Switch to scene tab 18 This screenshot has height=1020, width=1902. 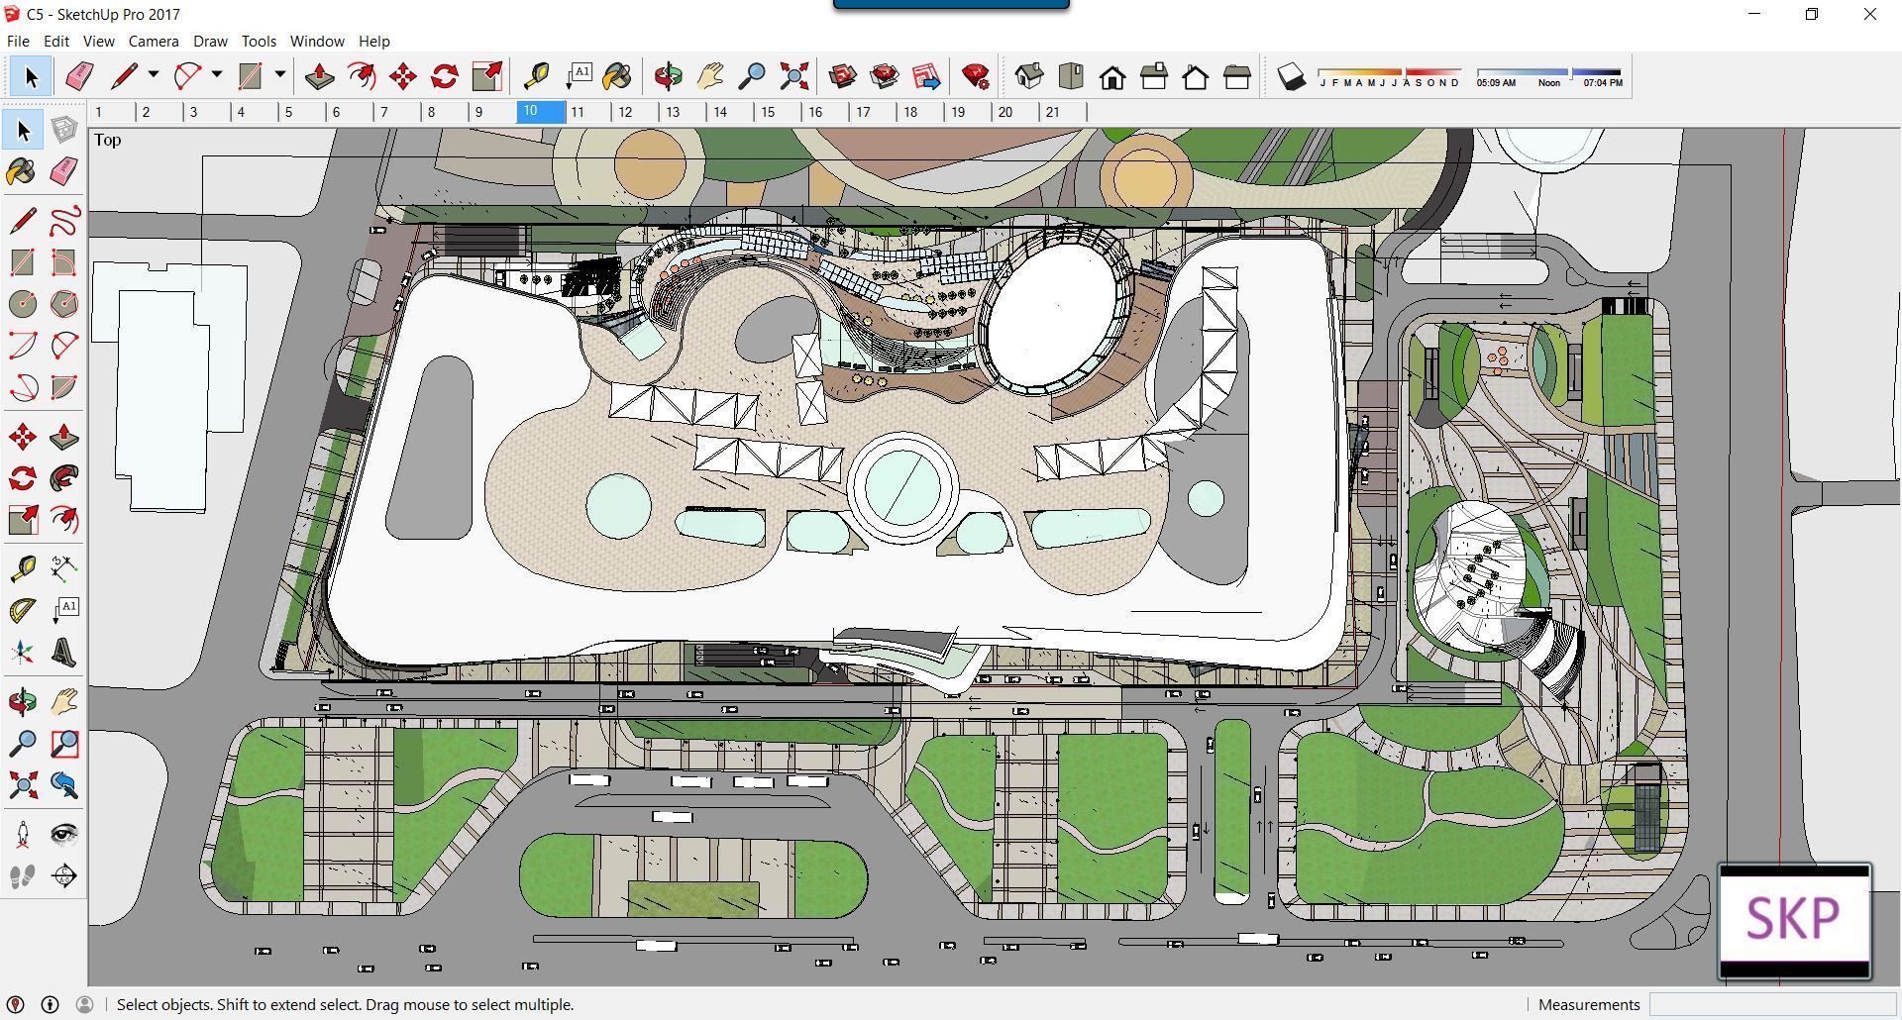(x=922, y=112)
